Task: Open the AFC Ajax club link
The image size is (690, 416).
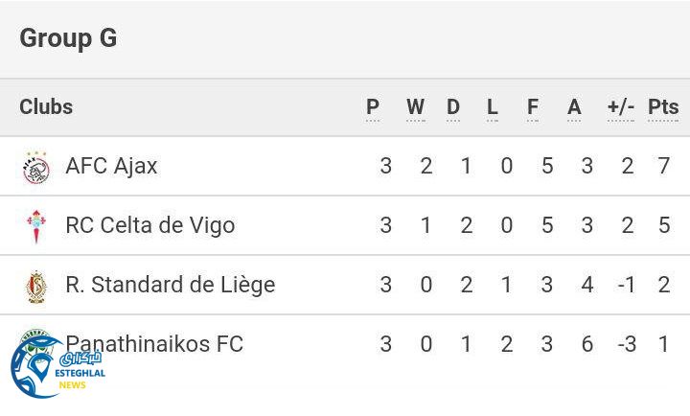Action: pos(111,167)
